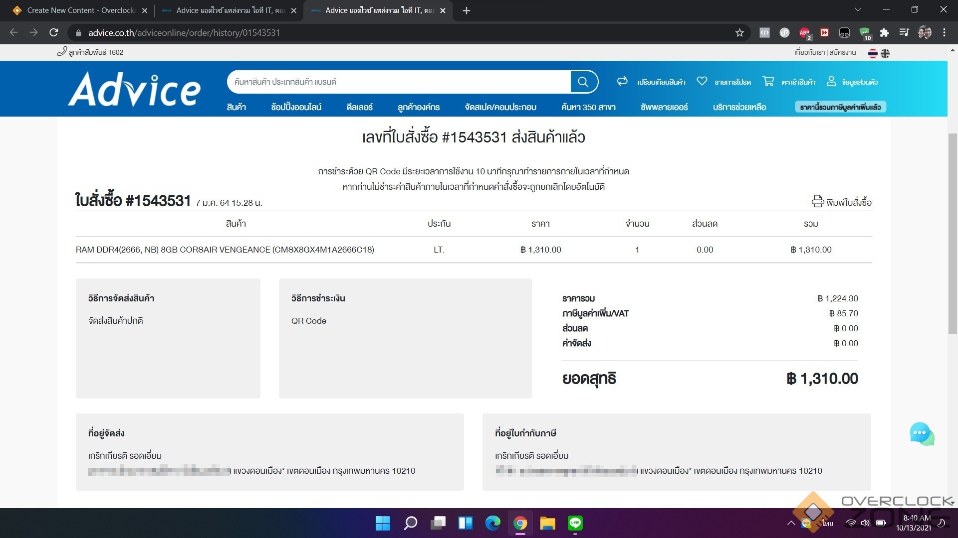Open the compare products icon
The width and height of the screenshot is (958, 538).
[622, 81]
